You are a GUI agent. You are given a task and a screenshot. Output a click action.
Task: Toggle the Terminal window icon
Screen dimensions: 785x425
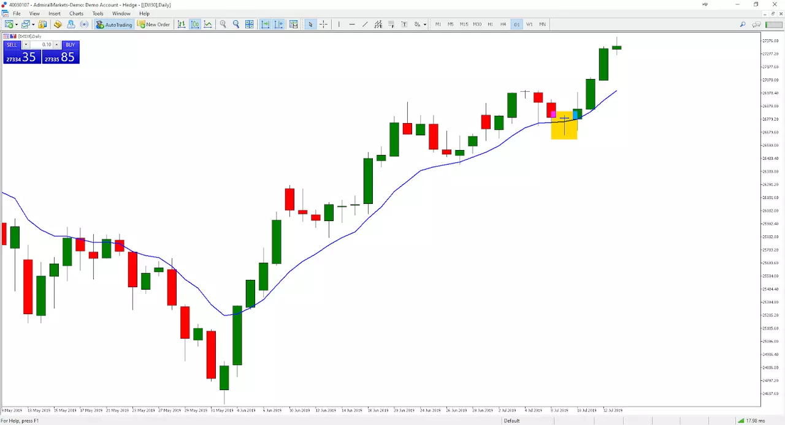coord(85,24)
